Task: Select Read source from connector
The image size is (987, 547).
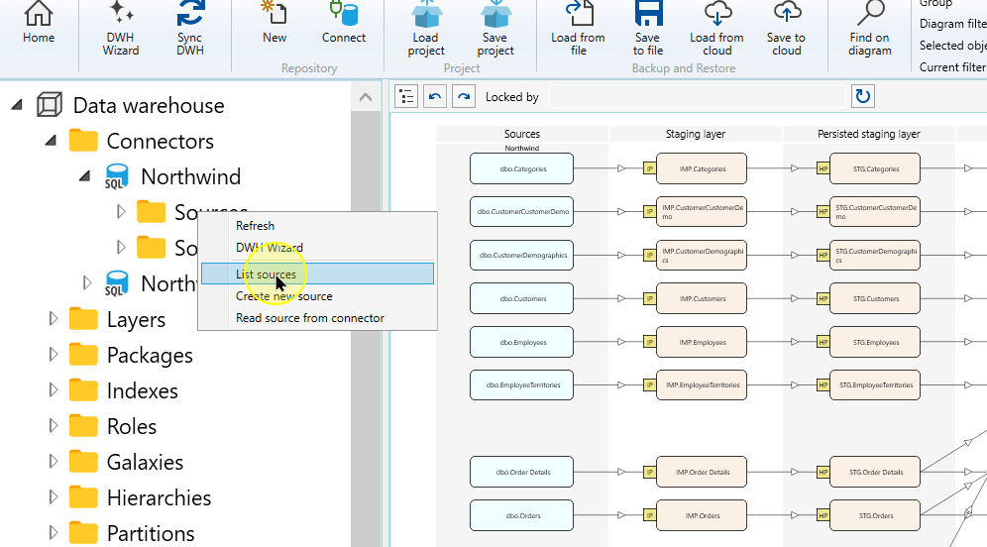Action: [317, 318]
